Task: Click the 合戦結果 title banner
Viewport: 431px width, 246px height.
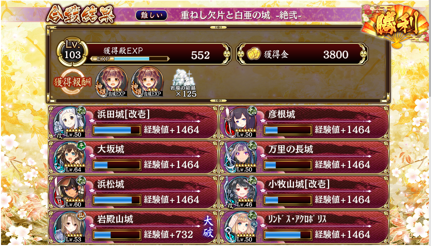Action: pyautogui.click(x=81, y=14)
